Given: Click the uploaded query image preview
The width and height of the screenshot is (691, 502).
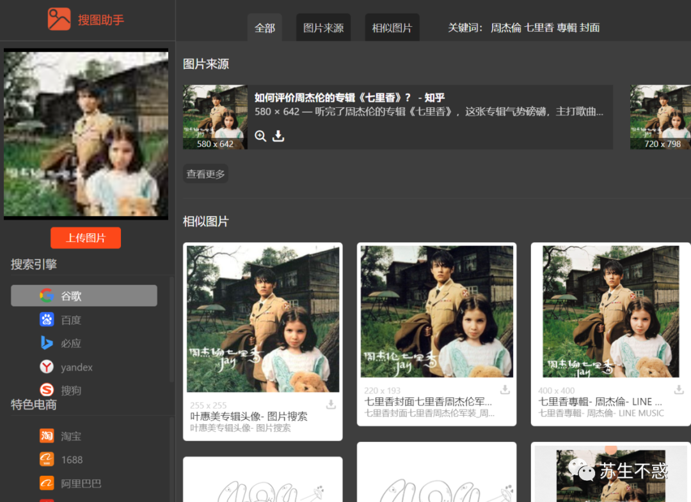Looking at the screenshot, I should point(86,133).
